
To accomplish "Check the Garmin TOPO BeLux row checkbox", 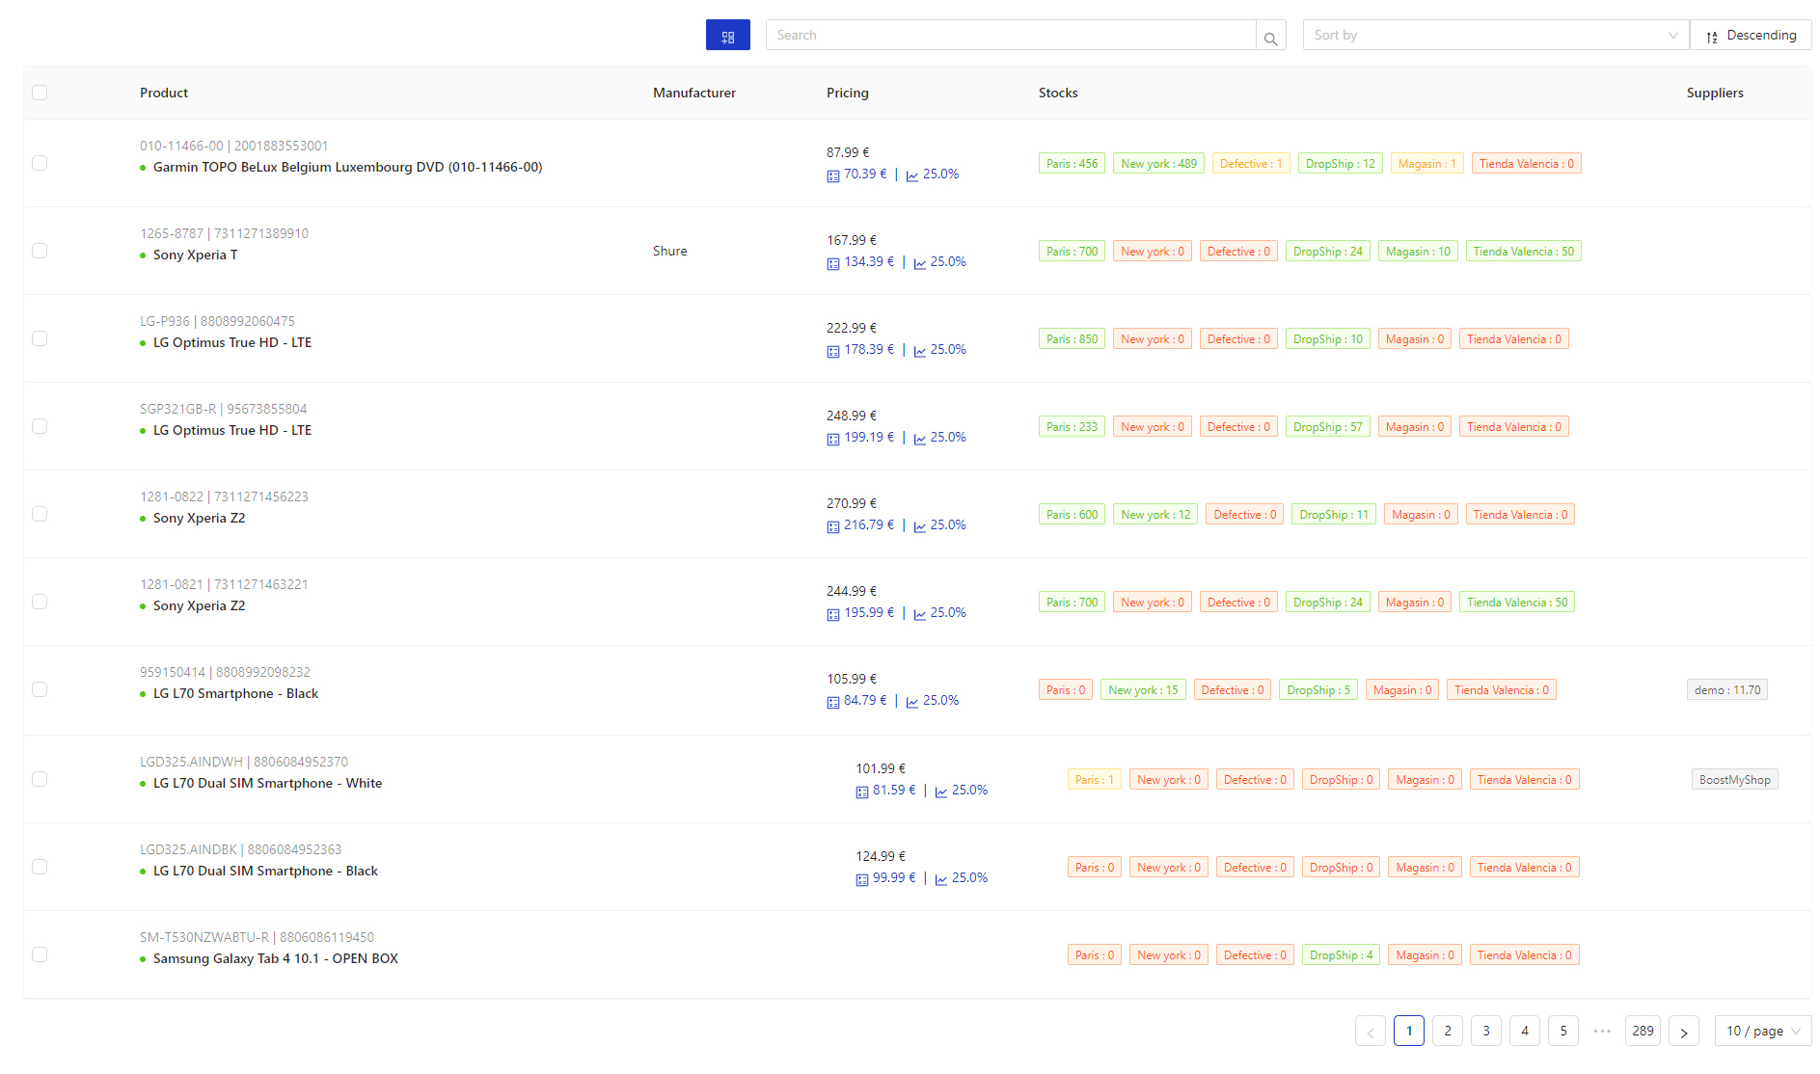I will 40,163.
